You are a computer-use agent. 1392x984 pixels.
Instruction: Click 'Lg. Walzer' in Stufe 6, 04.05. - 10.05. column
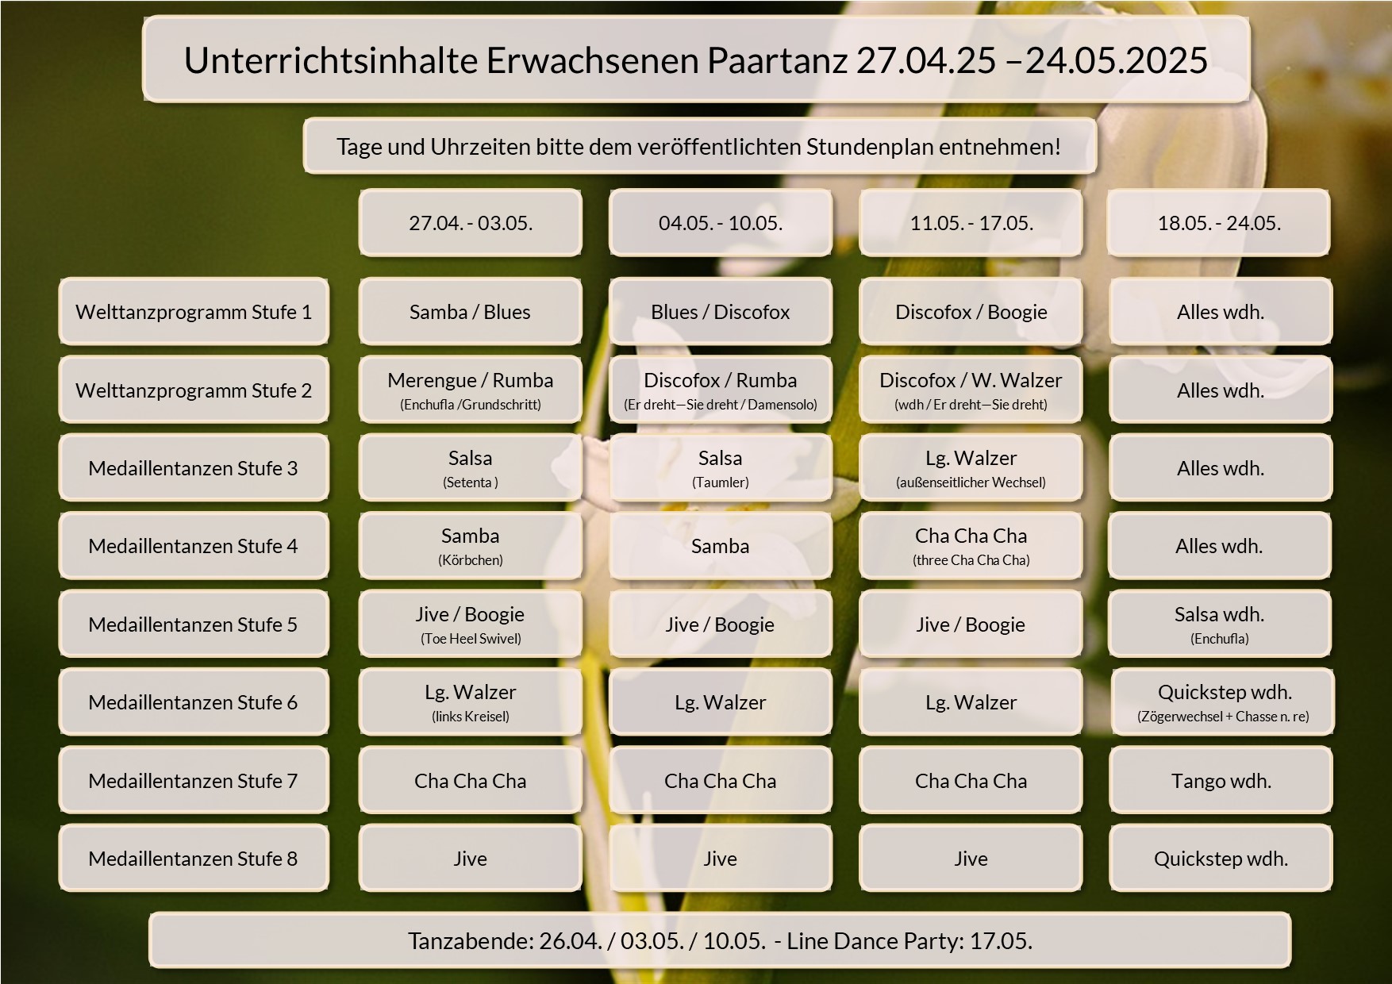coord(720,701)
